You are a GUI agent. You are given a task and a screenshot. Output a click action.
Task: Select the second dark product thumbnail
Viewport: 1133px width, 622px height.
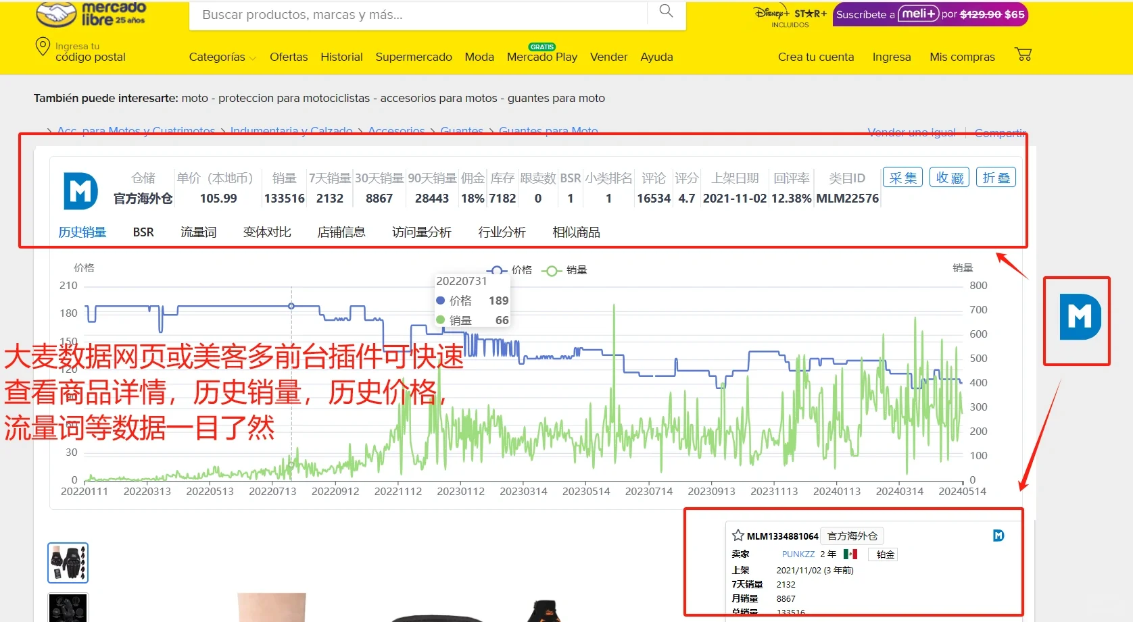pos(68,608)
